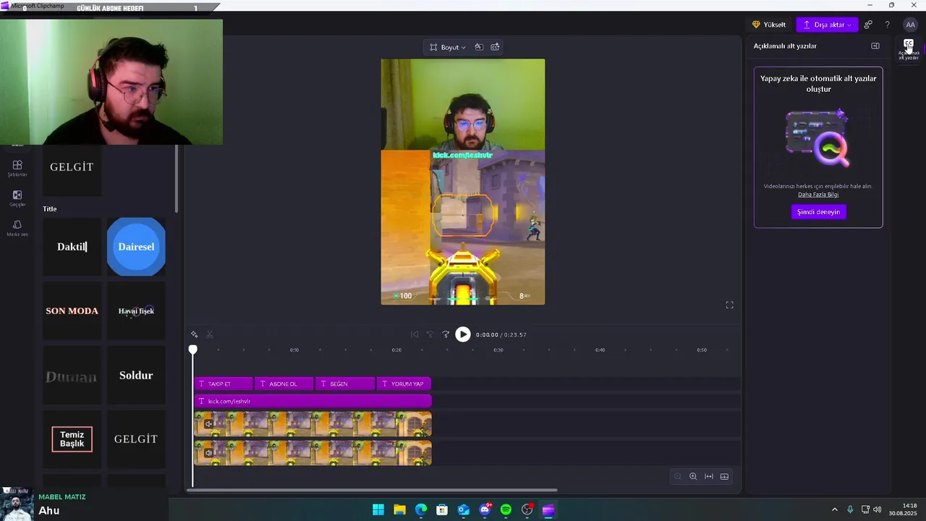Select the YORUM YAP text clip
This screenshot has height=521, width=926.
coord(404,384)
